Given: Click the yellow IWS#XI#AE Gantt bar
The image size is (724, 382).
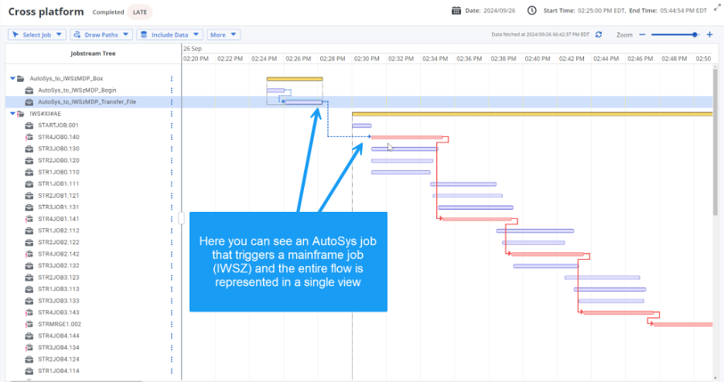Looking at the screenshot, I should [x=532, y=114].
